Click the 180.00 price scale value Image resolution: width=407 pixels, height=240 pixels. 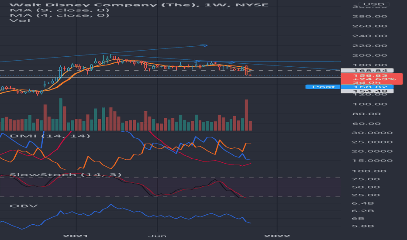[369, 65]
